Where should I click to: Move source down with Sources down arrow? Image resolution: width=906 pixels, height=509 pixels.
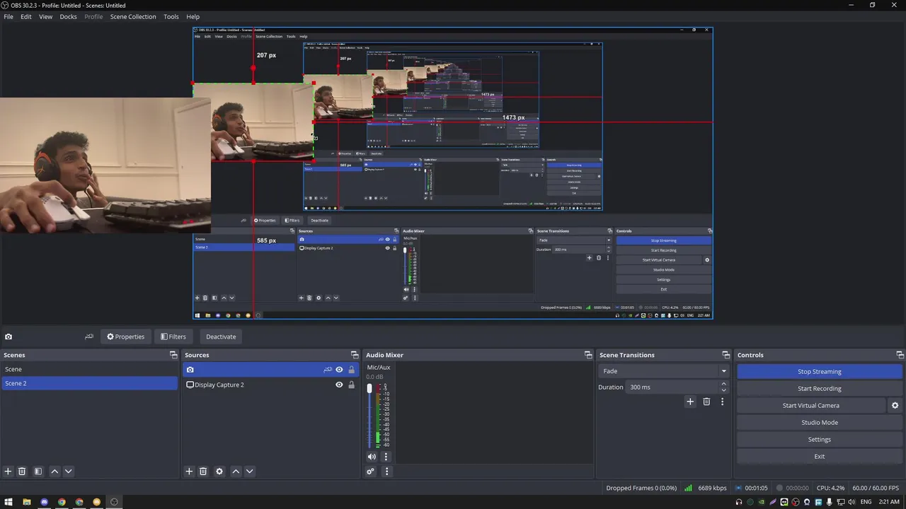click(249, 472)
